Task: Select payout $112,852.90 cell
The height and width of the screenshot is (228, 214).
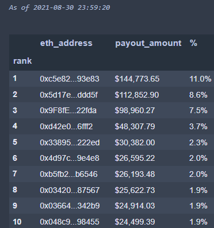Action: 137,95
